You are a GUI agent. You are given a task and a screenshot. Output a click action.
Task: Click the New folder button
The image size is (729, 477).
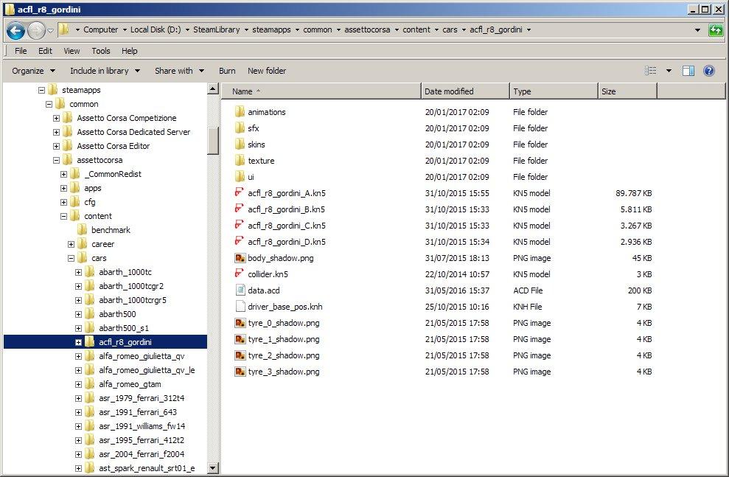267,71
